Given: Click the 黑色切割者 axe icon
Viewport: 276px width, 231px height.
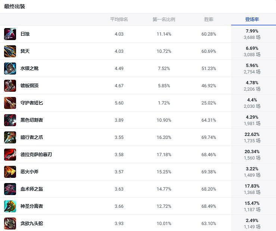Looking at the screenshot, I should (10, 120).
